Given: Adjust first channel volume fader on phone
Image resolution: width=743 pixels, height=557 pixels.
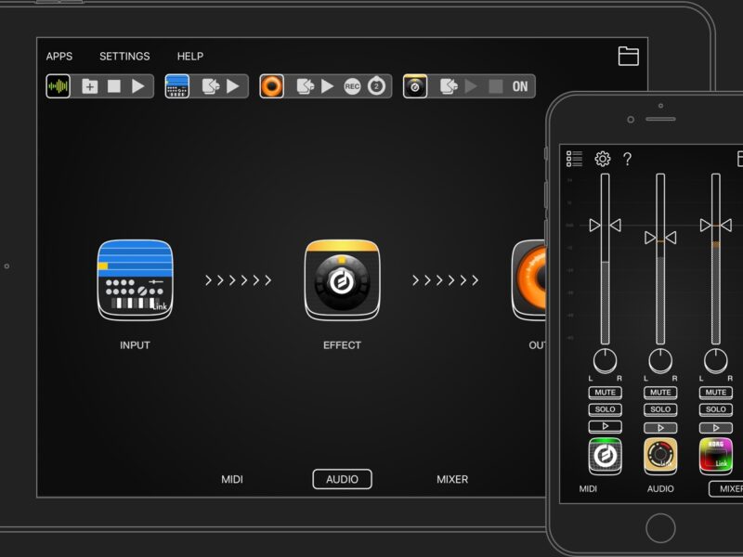Looking at the screenshot, I should click(x=606, y=225).
